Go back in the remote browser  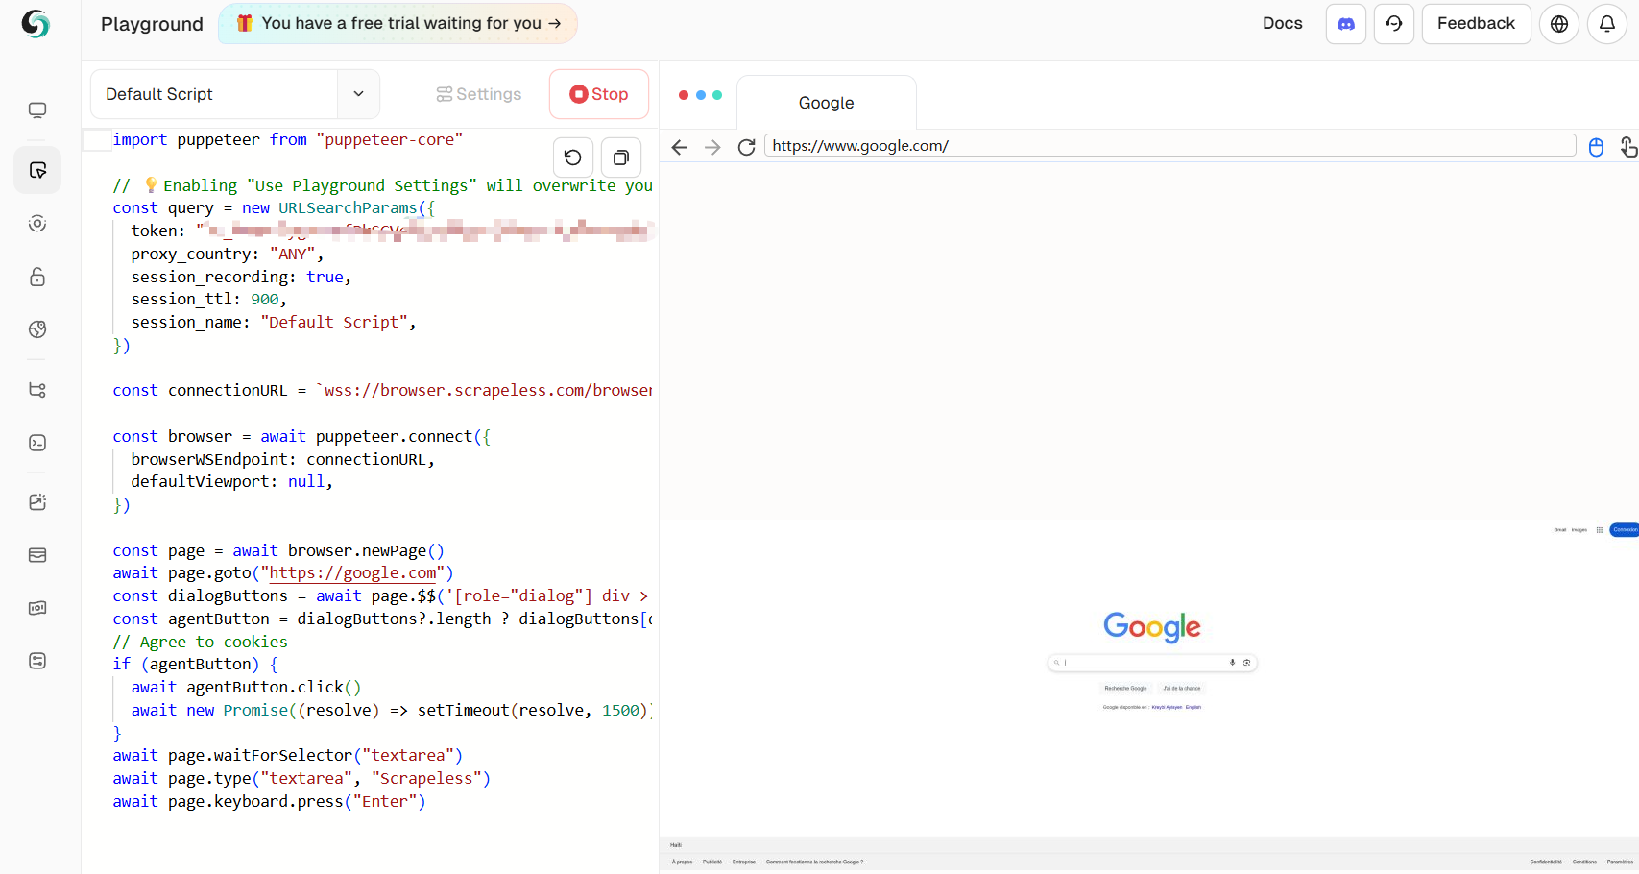(680, 147)
